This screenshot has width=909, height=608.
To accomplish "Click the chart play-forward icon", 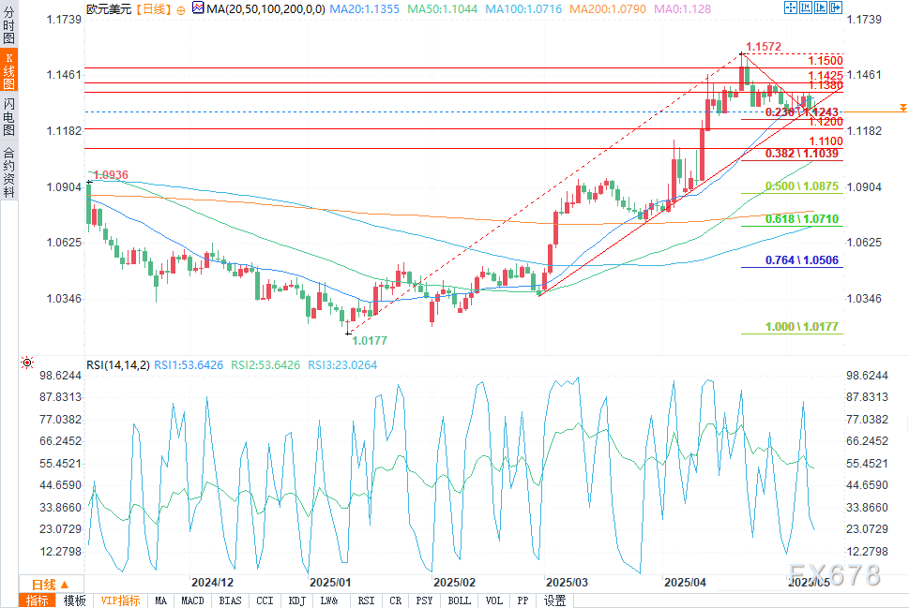I will [820, 7].
